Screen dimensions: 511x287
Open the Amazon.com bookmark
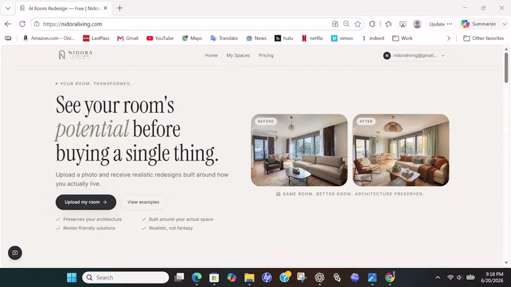(x=49, y=38)
